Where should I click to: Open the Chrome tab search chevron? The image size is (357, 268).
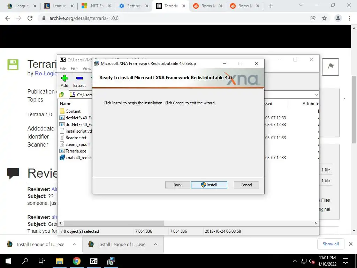(301, 5)
